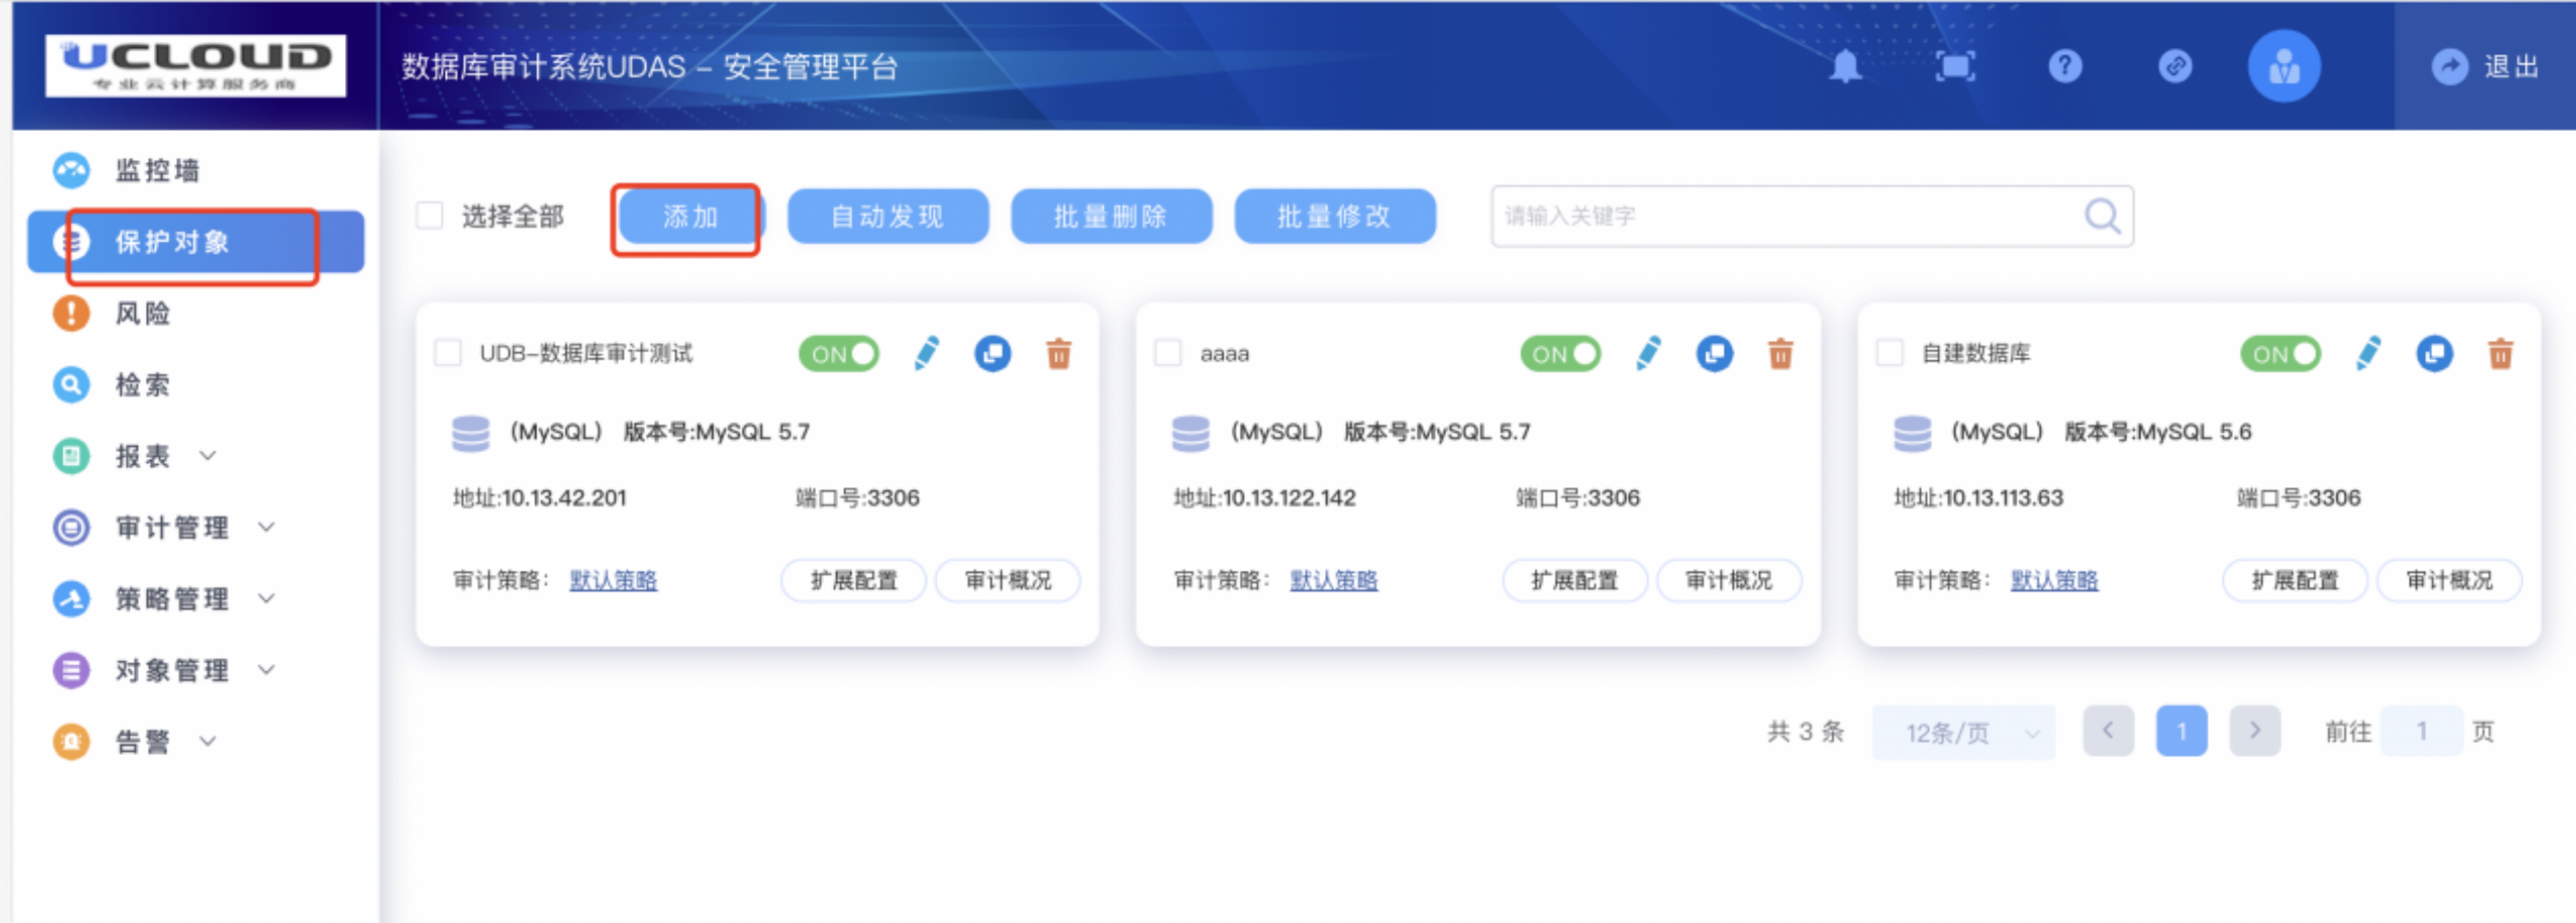Screen dimensions: 2576x923
Task: Delete UDB-数据库审计测试 with trash icon
Action: click(1059, 353)
